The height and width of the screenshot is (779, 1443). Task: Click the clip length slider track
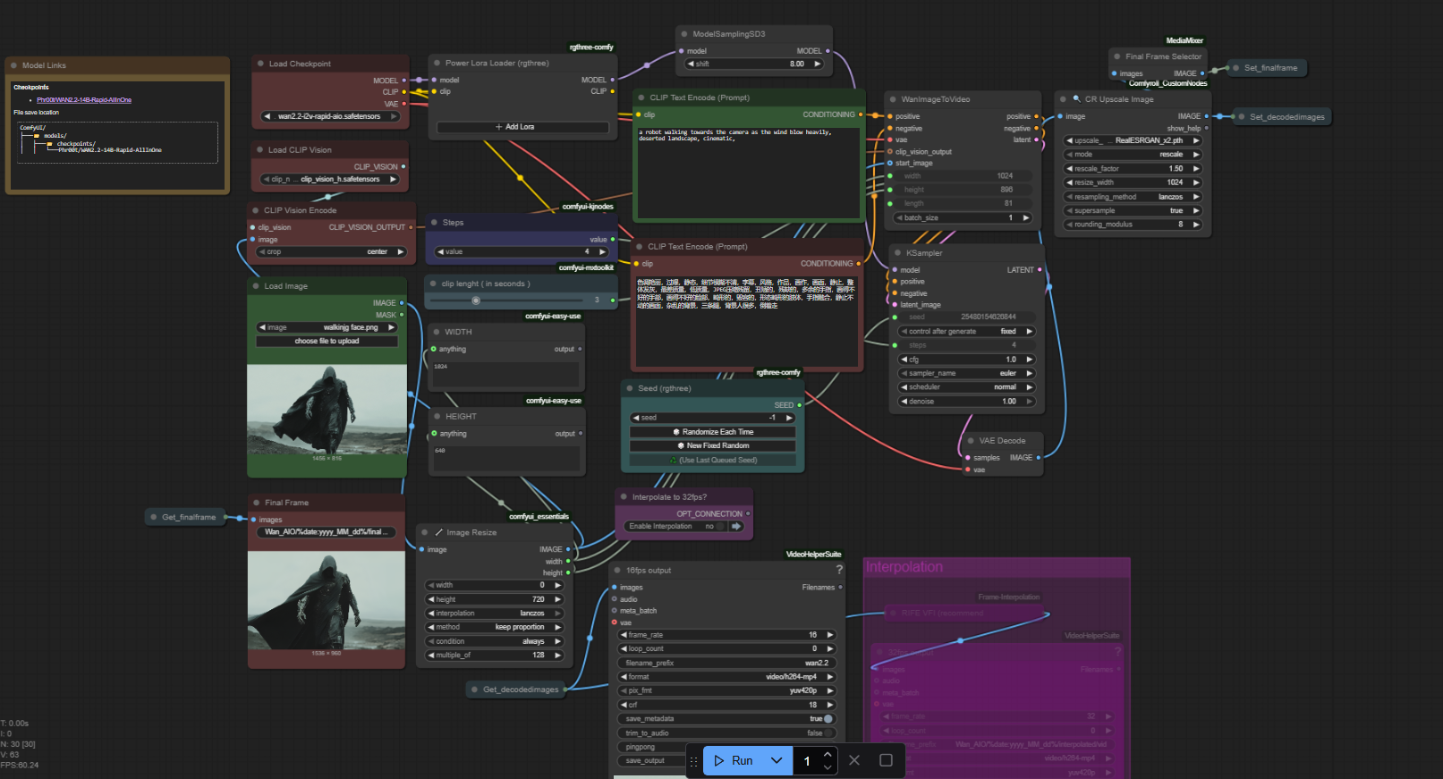click(519, 301)
